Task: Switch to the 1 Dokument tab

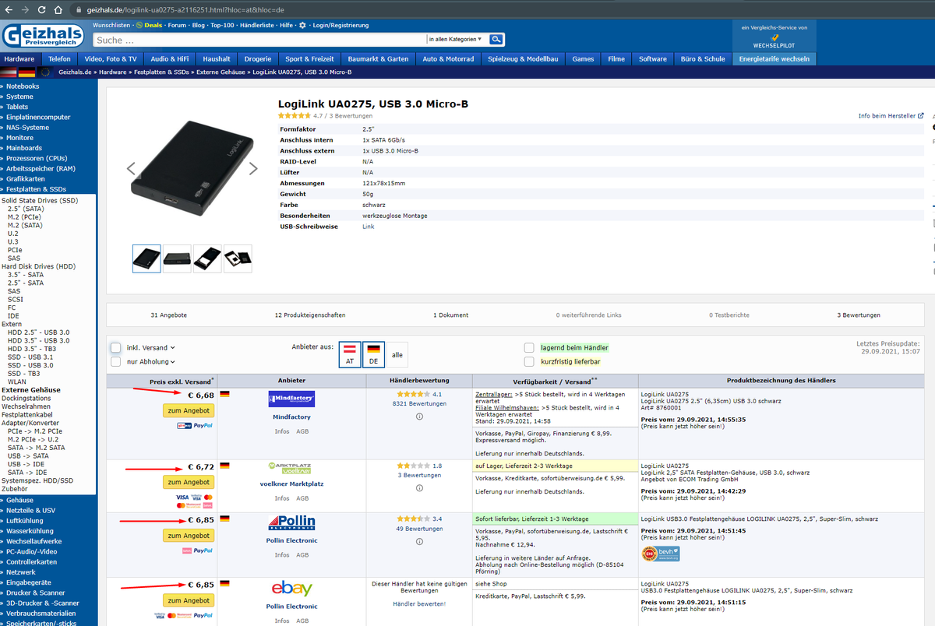Action: [451, 315]
